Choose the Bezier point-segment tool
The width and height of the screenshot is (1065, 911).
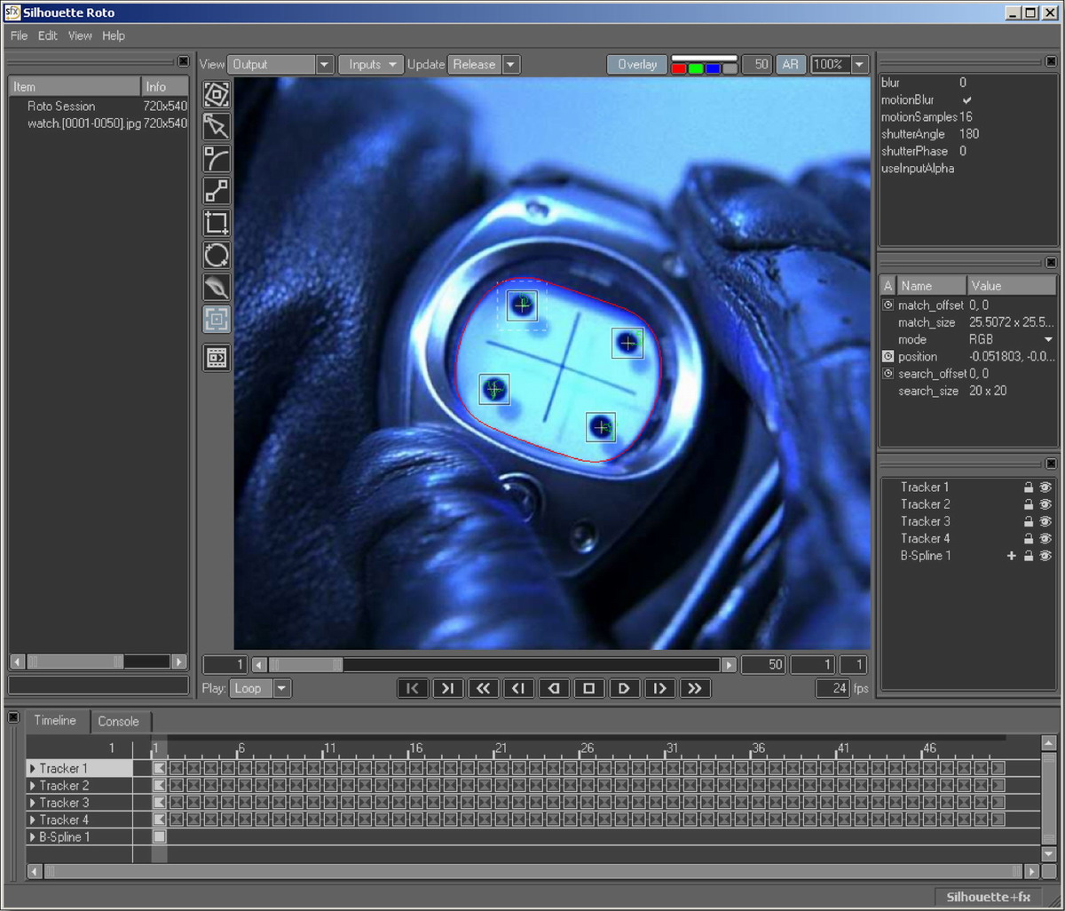pos(217,191)
